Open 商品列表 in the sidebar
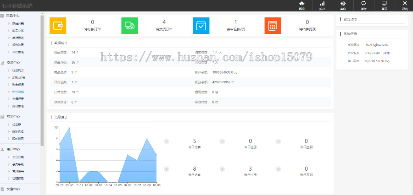Viewport: 413px width, 195px height. 18,24
